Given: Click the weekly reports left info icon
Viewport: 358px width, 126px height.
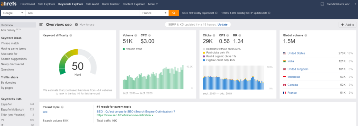Looking at the screenshot, I should (x=216, y=13).
